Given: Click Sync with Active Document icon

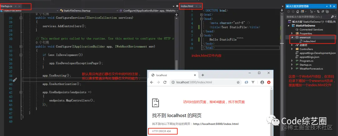Looking at the screenshot, I should (x=318, y=12).
